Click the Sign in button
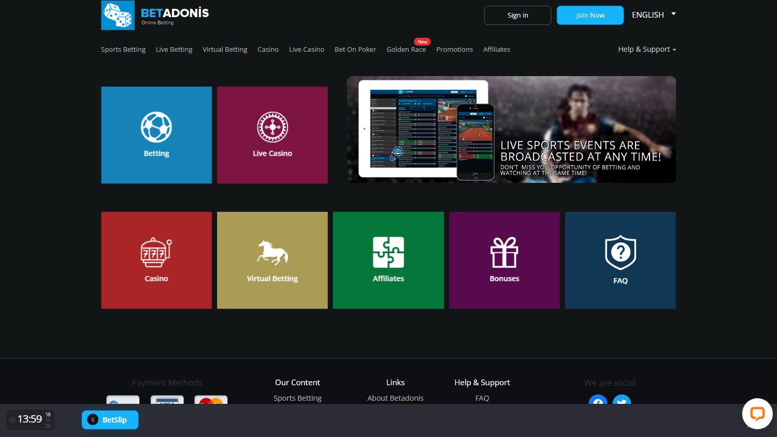This screenshot has height=437, width=777. (518, 16)
